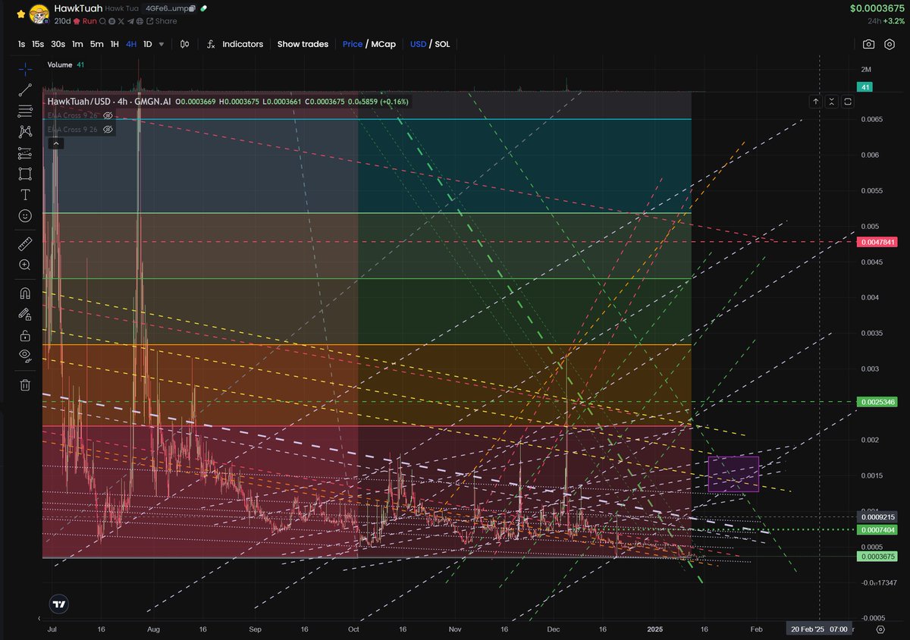Switch to 15s timeframe
Viewport: 910px width, 640px height.
38,44
